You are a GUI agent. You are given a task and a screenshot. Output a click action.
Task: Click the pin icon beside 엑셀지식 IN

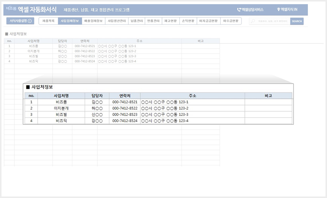(278, 9)
